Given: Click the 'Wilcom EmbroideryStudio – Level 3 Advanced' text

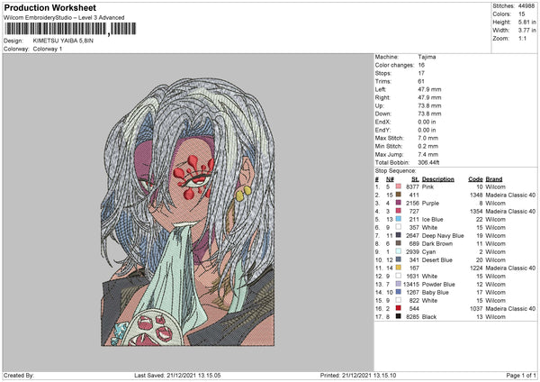Looking at the screenshot, I should [64, 18].
